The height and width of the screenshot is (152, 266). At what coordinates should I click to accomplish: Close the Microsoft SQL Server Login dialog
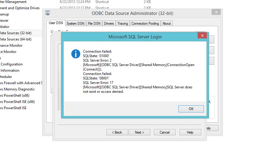(x=202, y=36)
